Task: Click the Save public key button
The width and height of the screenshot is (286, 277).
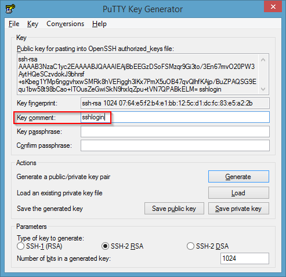Action: (x=174, y=209)
